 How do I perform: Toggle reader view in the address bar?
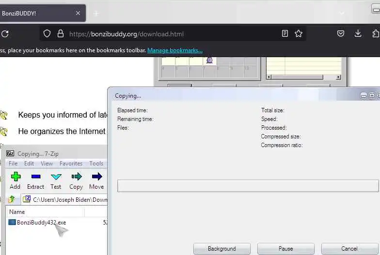tap(285, 33)
